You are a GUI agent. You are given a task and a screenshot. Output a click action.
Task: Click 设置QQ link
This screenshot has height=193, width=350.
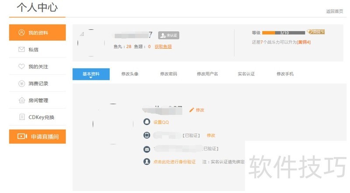[161, 122]
